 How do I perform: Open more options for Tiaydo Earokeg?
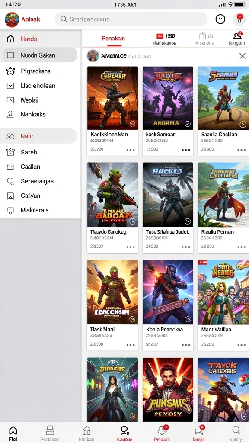pyautogui.click(x=131, y=247)
